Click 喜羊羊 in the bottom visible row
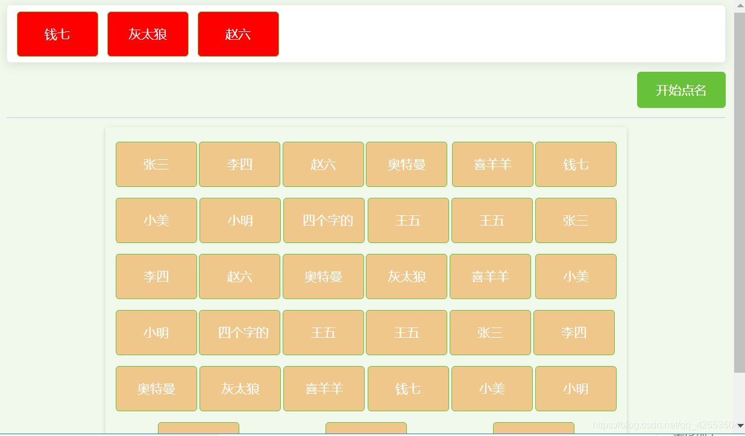The image size is (745, 436). point(323,388)
